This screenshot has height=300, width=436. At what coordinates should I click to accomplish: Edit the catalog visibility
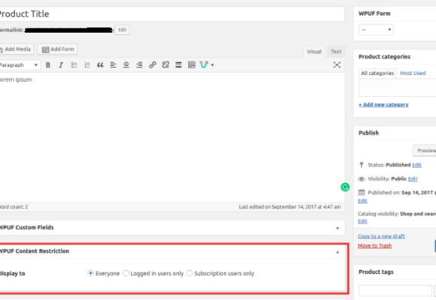pyautogui.click(x=362, y=221)
